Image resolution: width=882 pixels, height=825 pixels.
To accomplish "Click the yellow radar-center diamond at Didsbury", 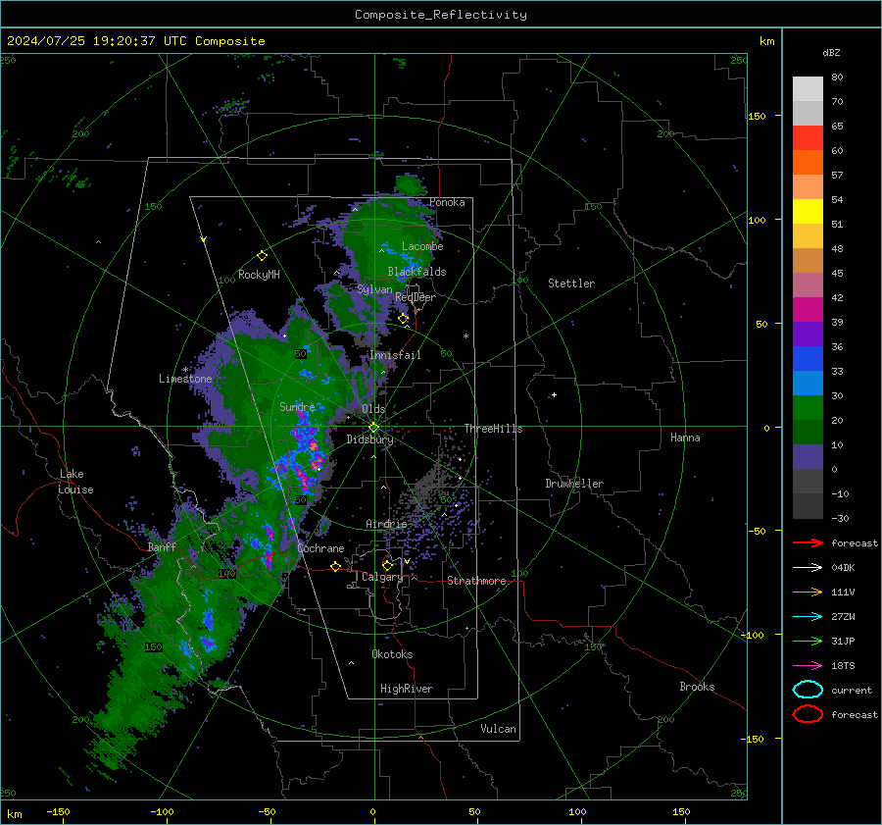I will click(373, 428).
